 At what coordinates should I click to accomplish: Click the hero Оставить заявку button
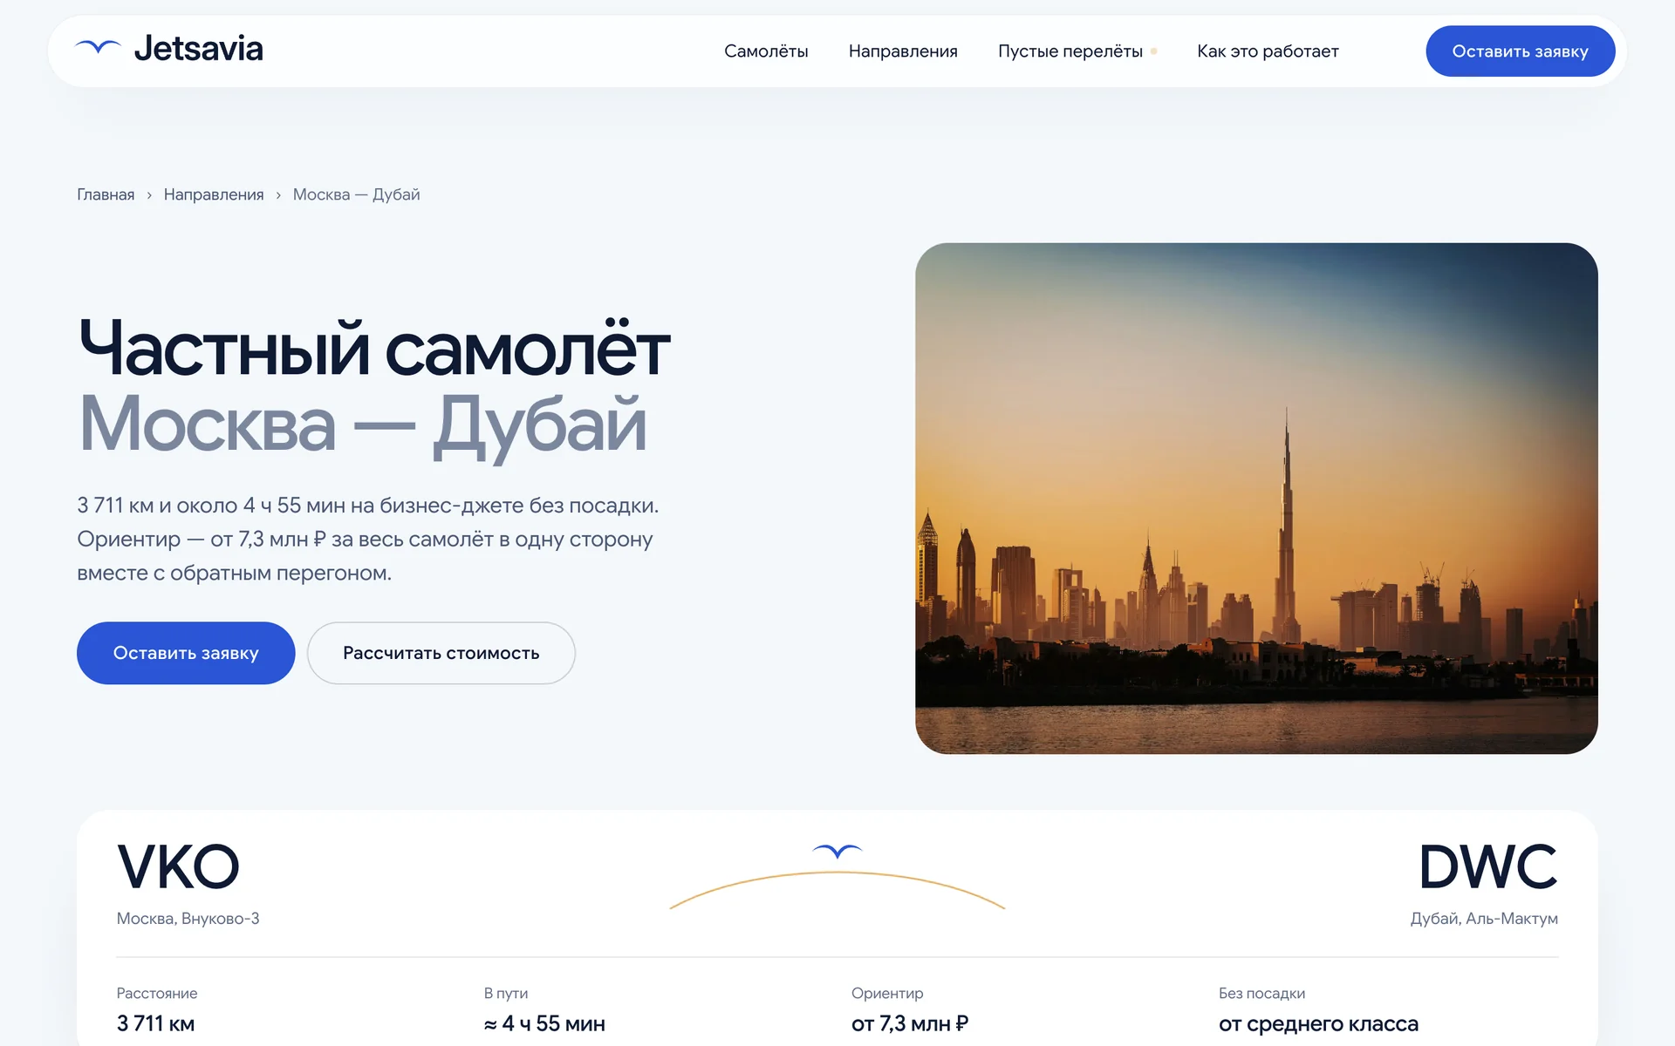point(186,653)
